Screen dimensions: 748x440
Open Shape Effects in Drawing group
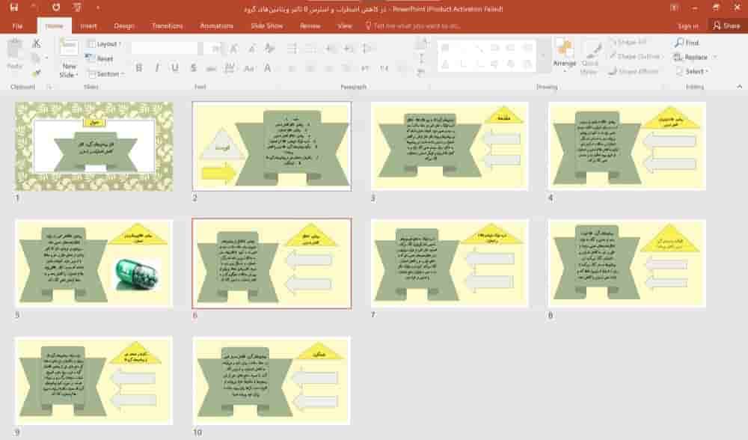pos(634,71)
